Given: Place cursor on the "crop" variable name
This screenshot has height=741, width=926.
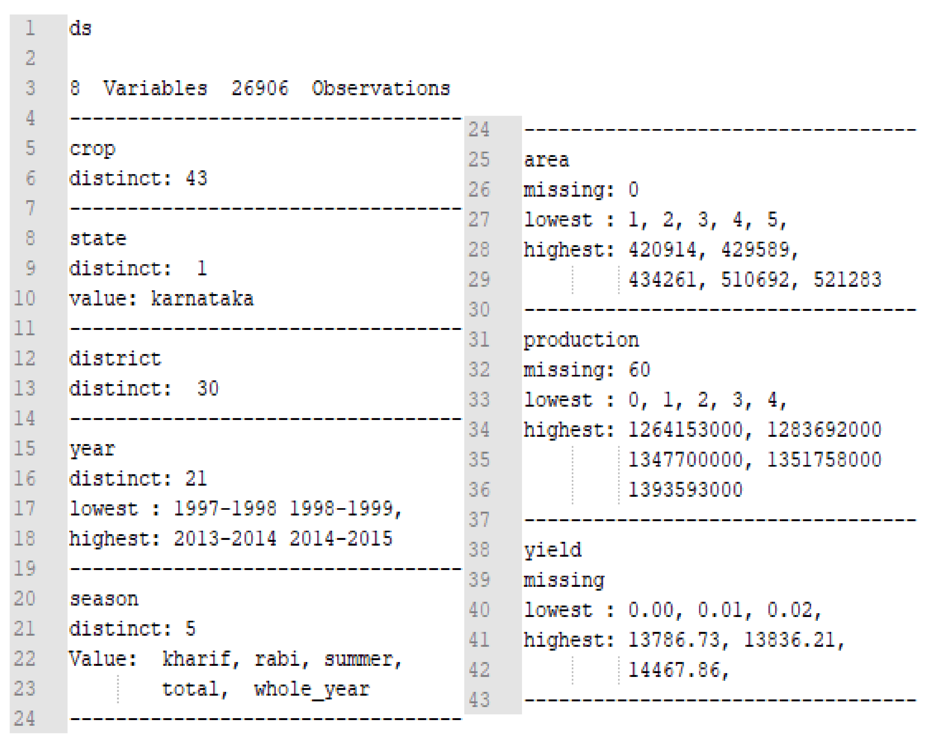Looking at the screenshot, I should coord(92,149).
